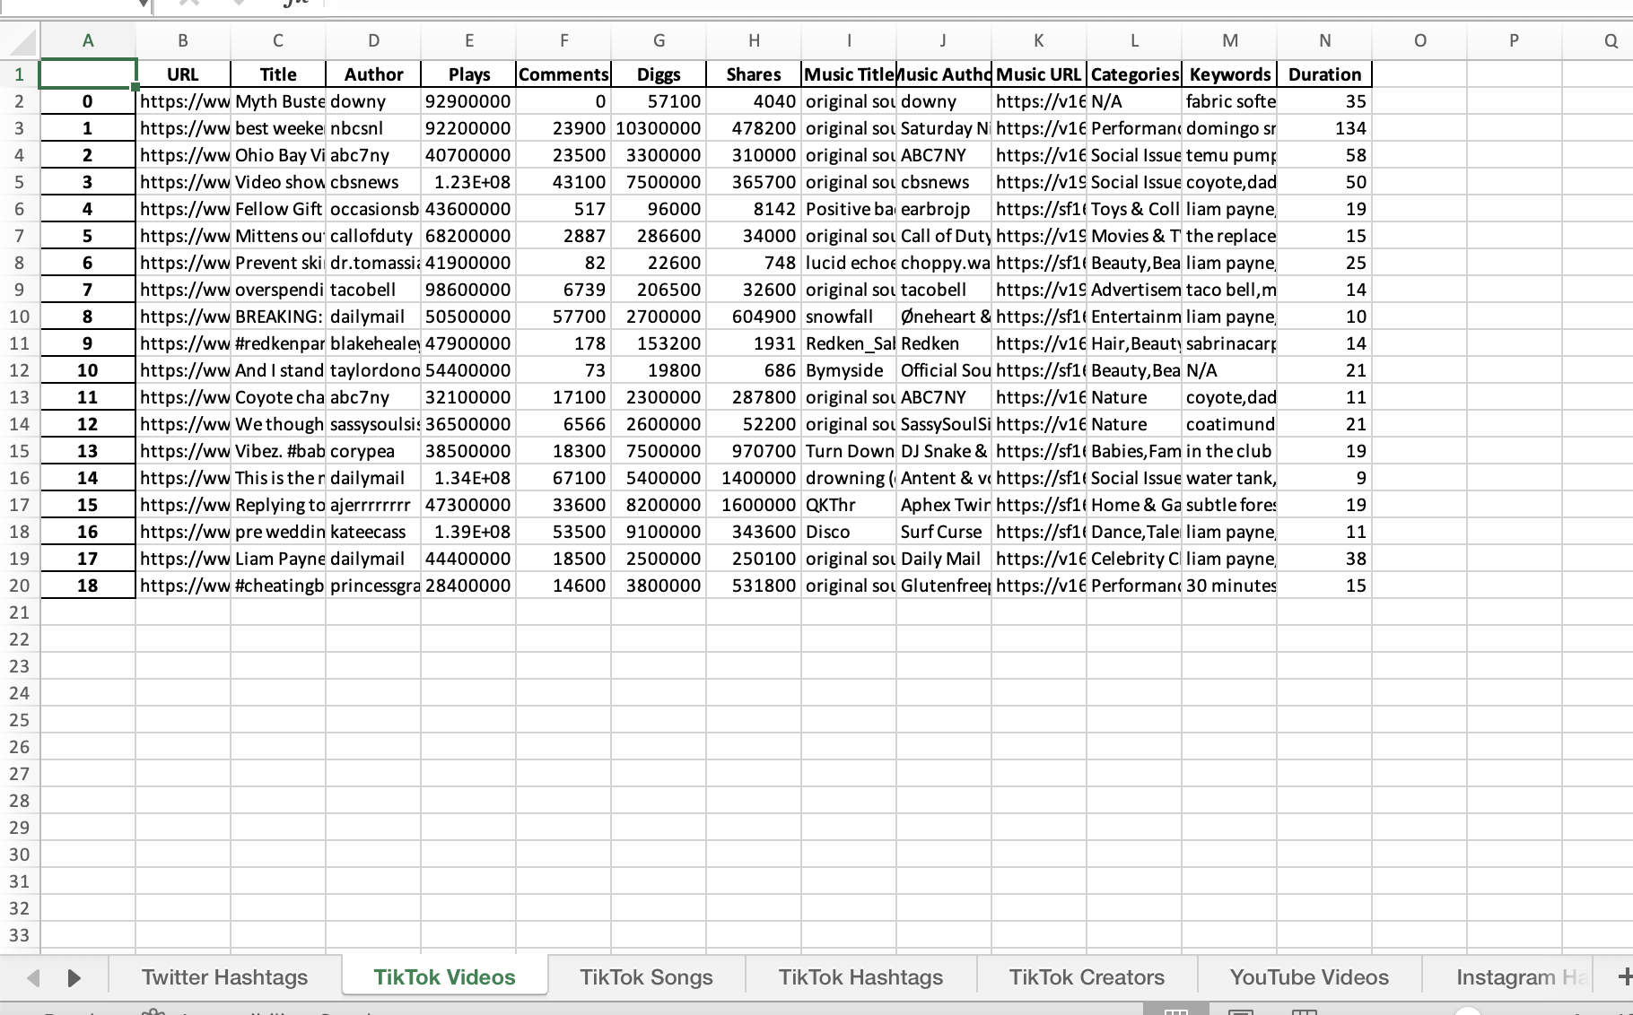
Task: Click duration cell 38
Action: pos(1324,559)
